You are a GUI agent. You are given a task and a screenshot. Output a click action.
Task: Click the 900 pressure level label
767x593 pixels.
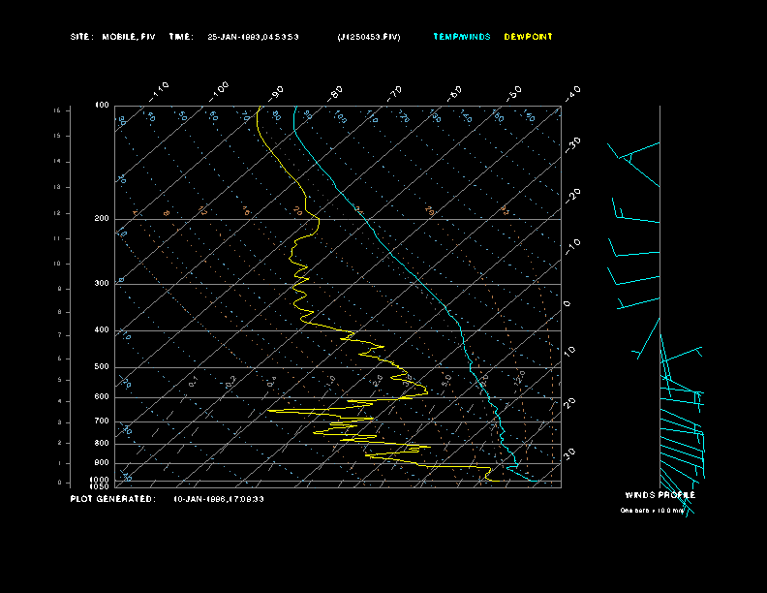click(x=102, y=462)
